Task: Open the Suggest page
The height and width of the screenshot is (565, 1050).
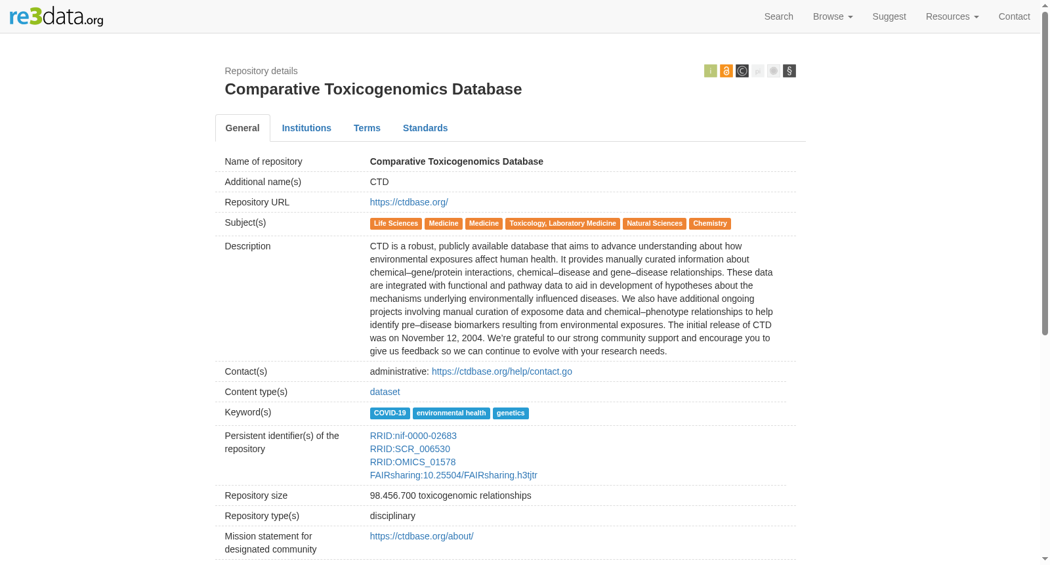Action: point(889,16)
